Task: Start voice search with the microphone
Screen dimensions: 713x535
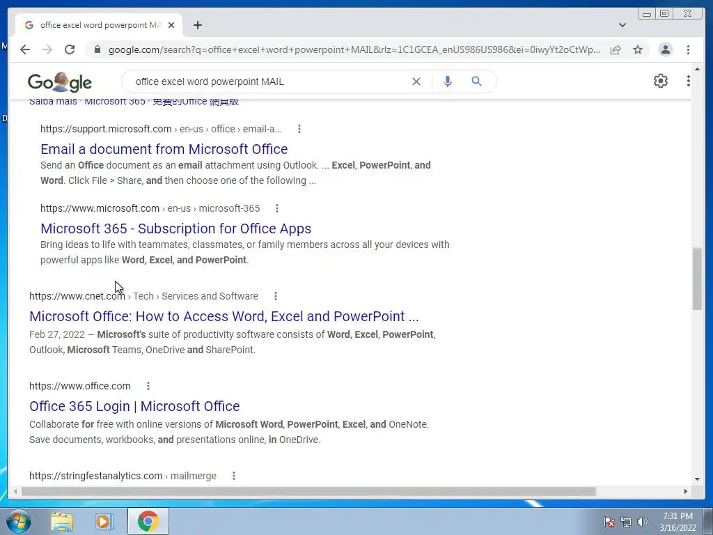Action: point(448,82)
